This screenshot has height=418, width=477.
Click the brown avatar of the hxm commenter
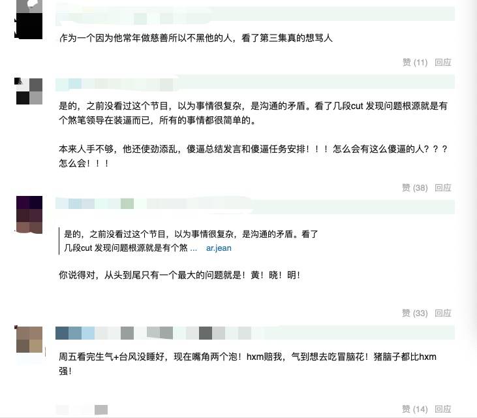29,340
